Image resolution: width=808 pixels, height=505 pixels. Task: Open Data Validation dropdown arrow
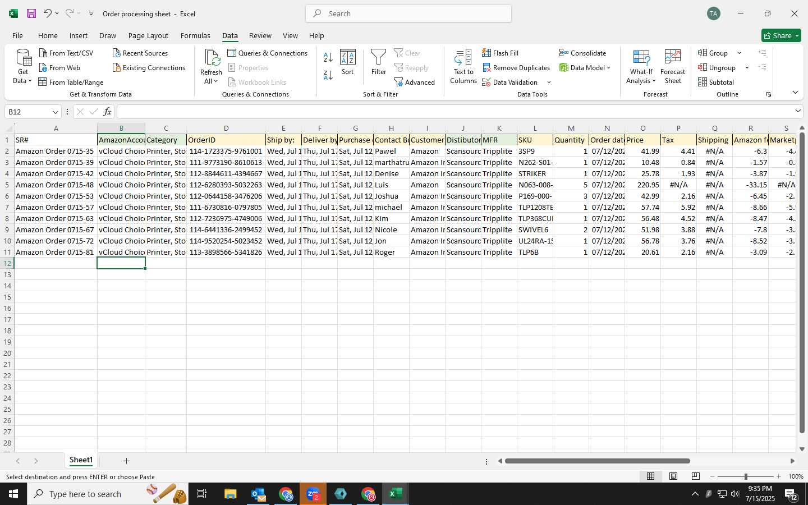[x=549, y=82]
